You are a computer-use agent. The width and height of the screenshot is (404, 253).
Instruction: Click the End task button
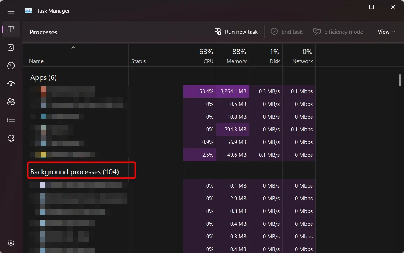pyautogui.click(x=287, y=32)
